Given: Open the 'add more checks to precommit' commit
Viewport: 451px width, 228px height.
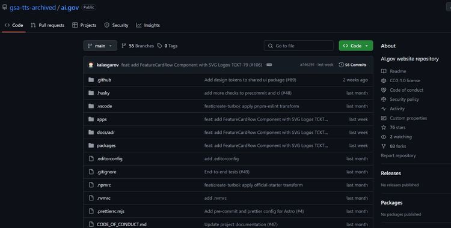Looking at the screenshot, I should point(248,93).
